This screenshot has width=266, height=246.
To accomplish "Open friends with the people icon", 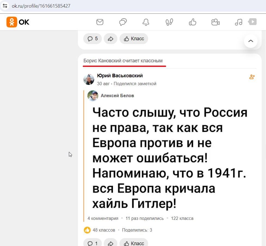I will point(215,22).
